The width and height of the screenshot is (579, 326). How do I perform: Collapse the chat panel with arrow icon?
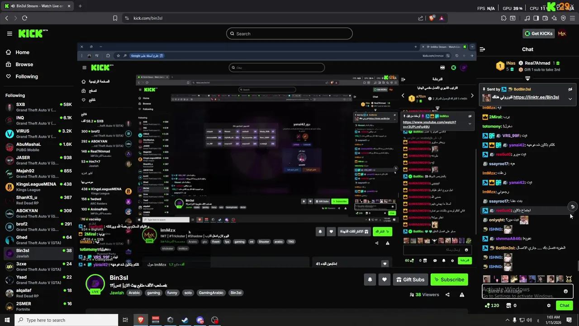tap(482, 49)
